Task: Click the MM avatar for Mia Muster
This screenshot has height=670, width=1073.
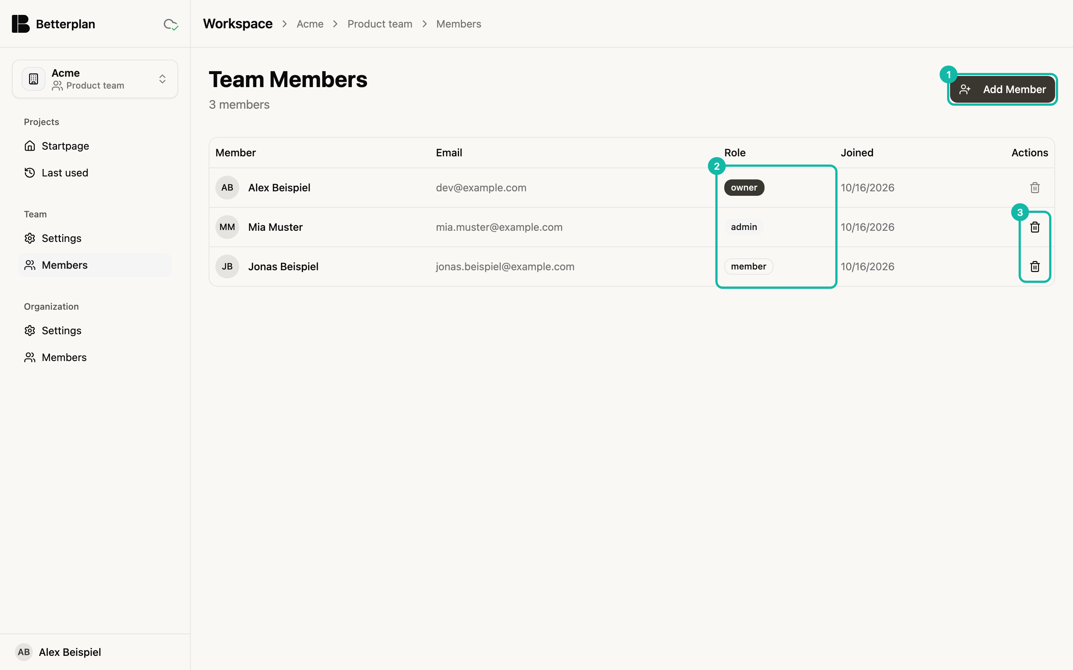Action: click(x=227, y=227)
